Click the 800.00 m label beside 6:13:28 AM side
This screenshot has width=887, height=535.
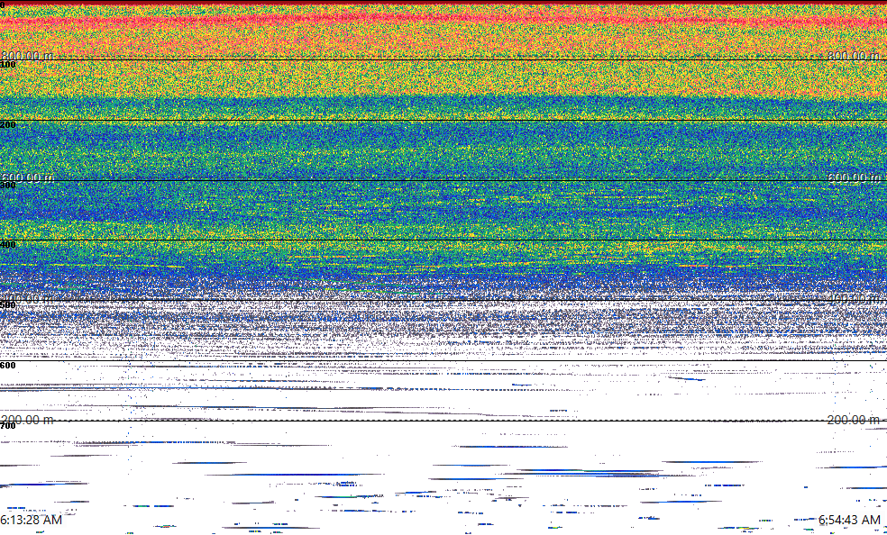pos(27,55)
